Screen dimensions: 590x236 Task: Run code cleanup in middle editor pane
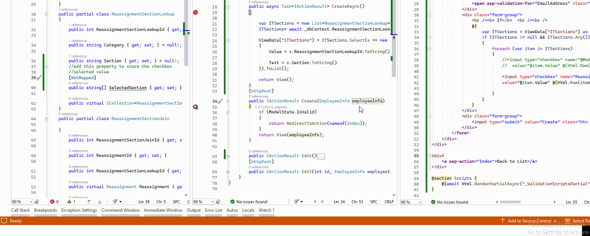296,202
